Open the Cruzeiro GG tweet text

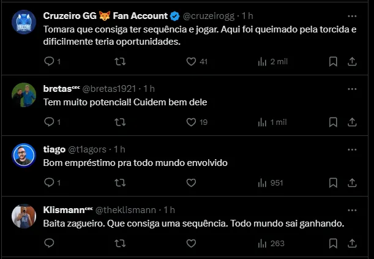click(184, 34)
